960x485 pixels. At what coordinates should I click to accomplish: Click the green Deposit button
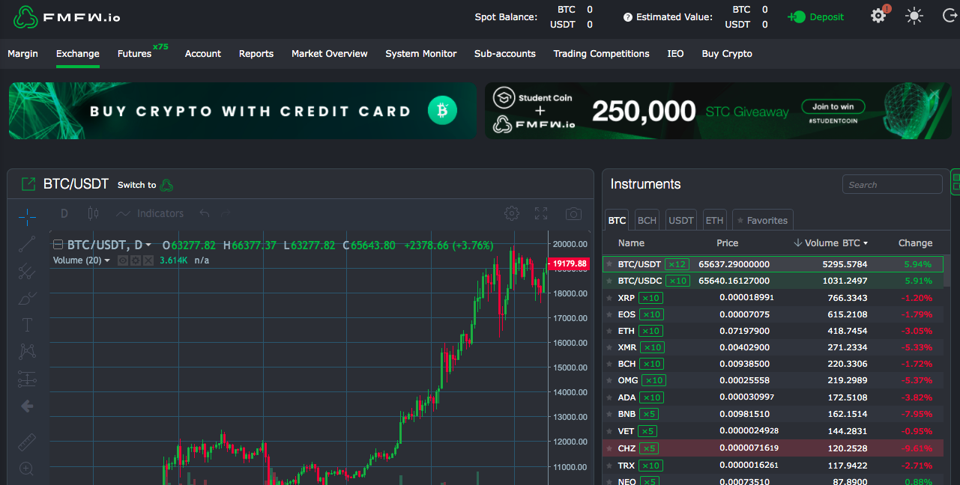[817, 16]
